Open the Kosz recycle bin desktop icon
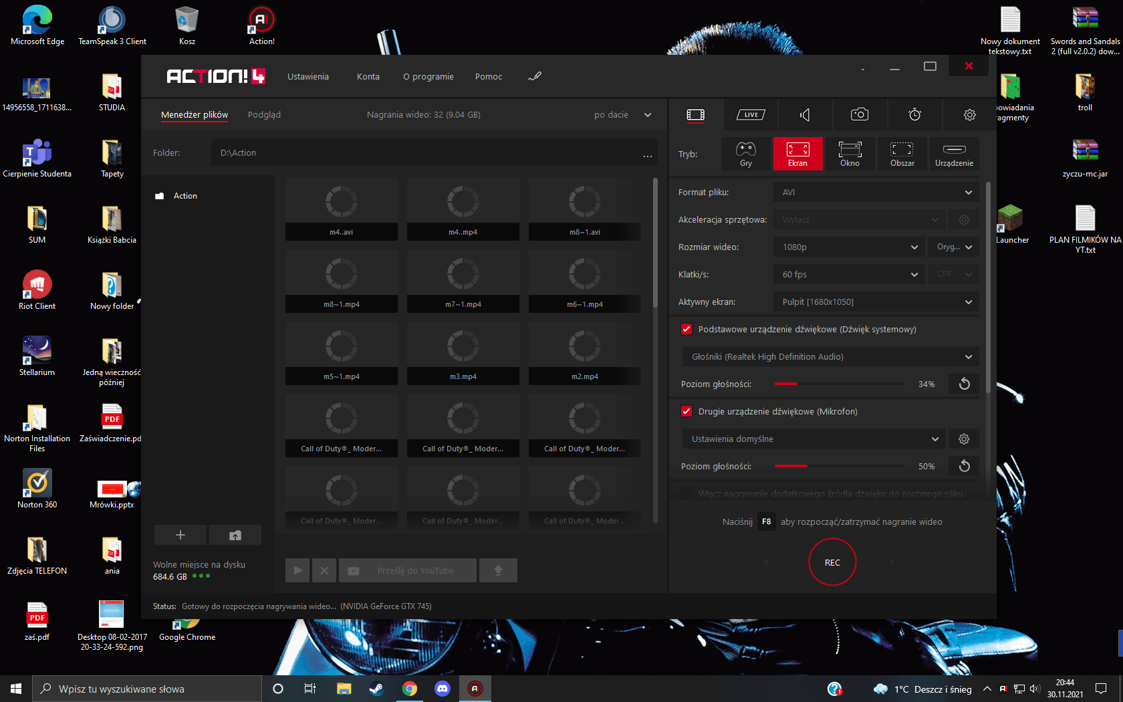The height and width of the screenshot is (702, 1123). point(187,26)
